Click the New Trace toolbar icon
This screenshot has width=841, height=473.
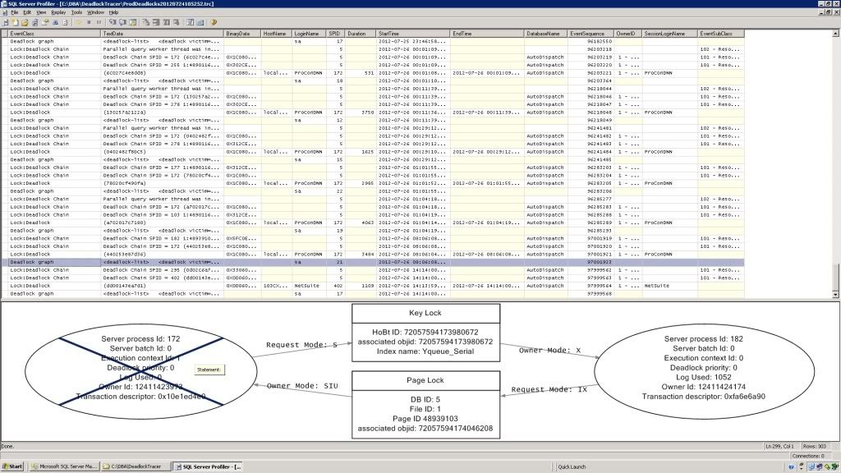(x=6, y=22)
